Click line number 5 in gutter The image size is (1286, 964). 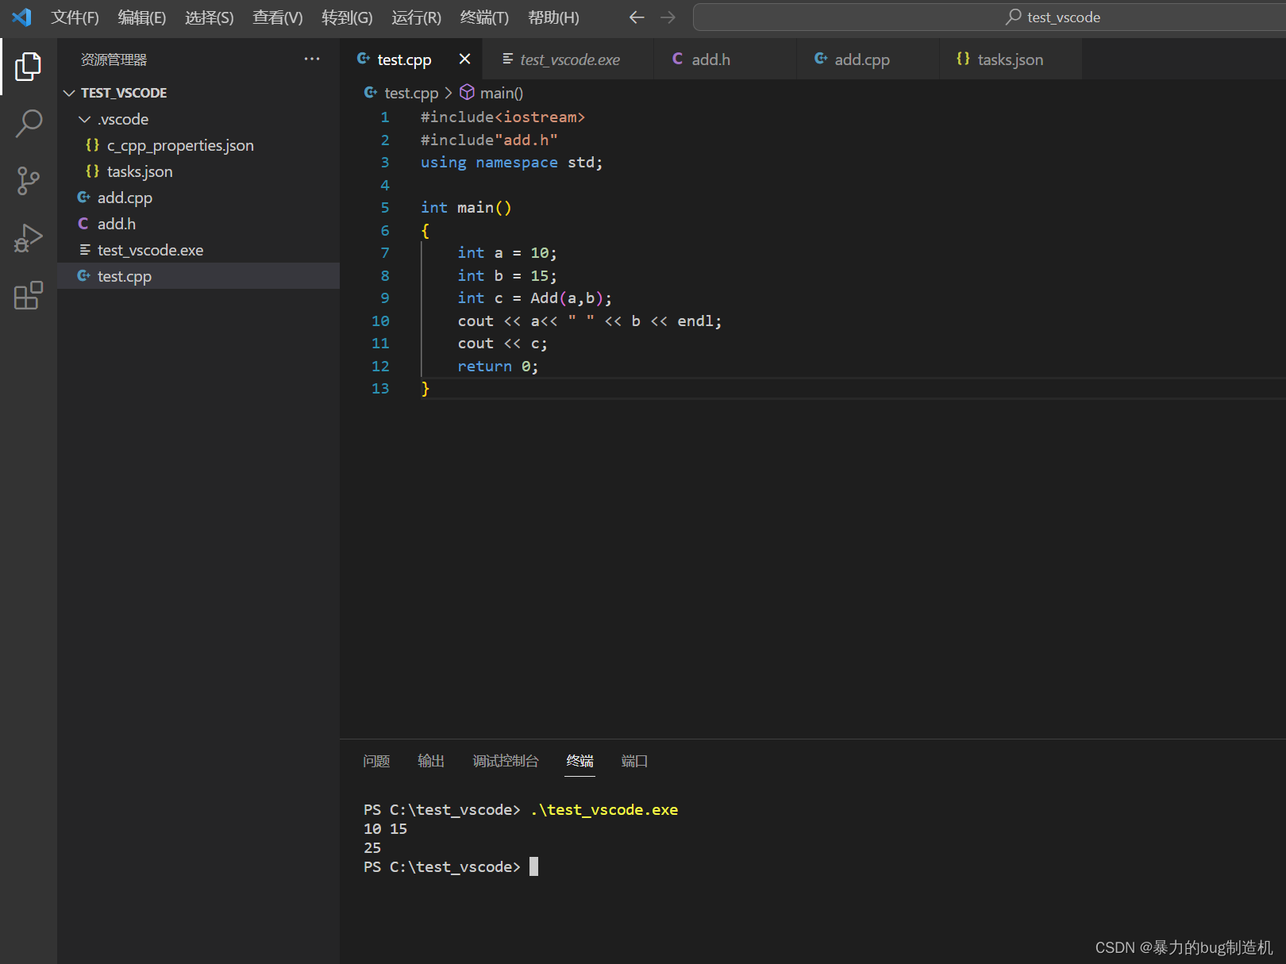coord(385,208)
